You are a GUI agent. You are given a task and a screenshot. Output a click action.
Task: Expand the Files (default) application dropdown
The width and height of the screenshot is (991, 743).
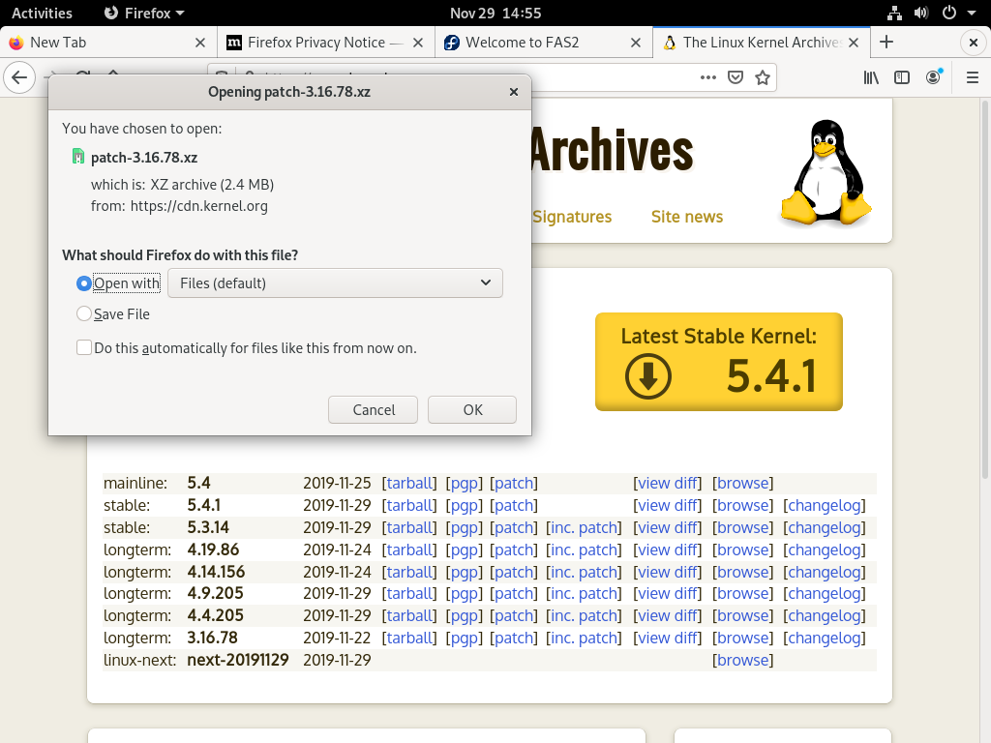pos(335,283)
